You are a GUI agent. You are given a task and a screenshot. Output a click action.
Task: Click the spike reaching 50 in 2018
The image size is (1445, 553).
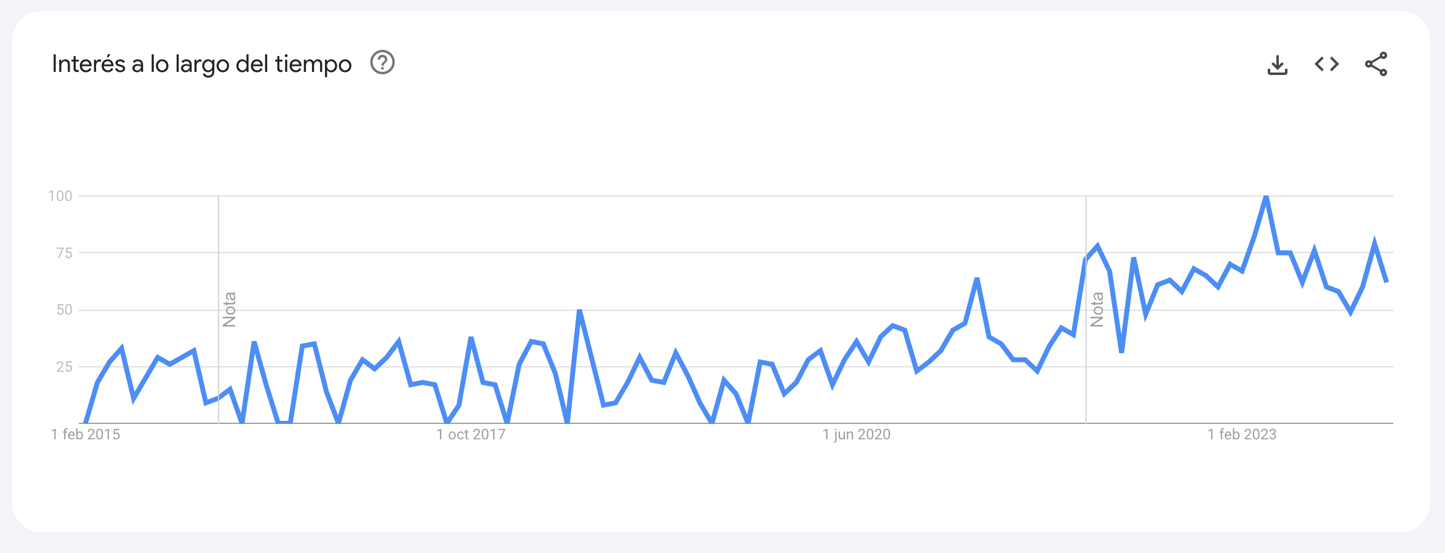(580, 310)
